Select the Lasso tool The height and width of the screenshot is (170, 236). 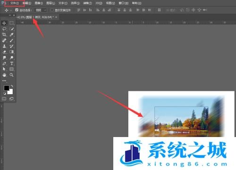tap(4, 29)
